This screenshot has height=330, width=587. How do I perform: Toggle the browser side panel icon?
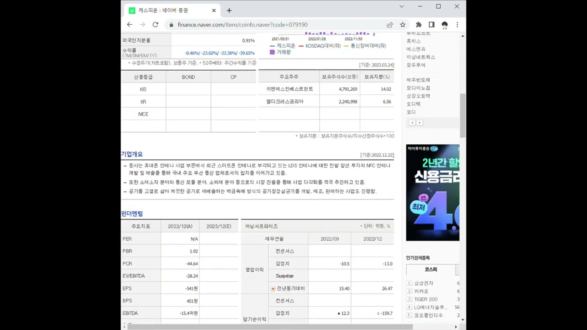432,25
